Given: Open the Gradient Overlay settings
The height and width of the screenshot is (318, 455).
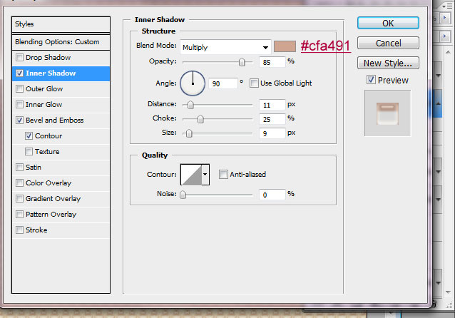Looking at the screenshot, I should pos(53,199).
